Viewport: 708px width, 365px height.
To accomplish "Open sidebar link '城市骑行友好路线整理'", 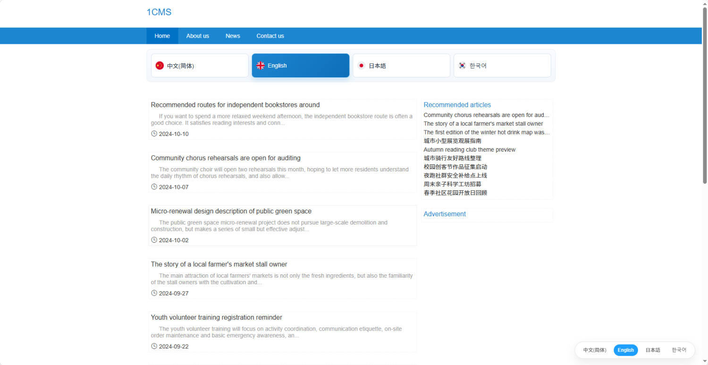I will tap(453, 158).
